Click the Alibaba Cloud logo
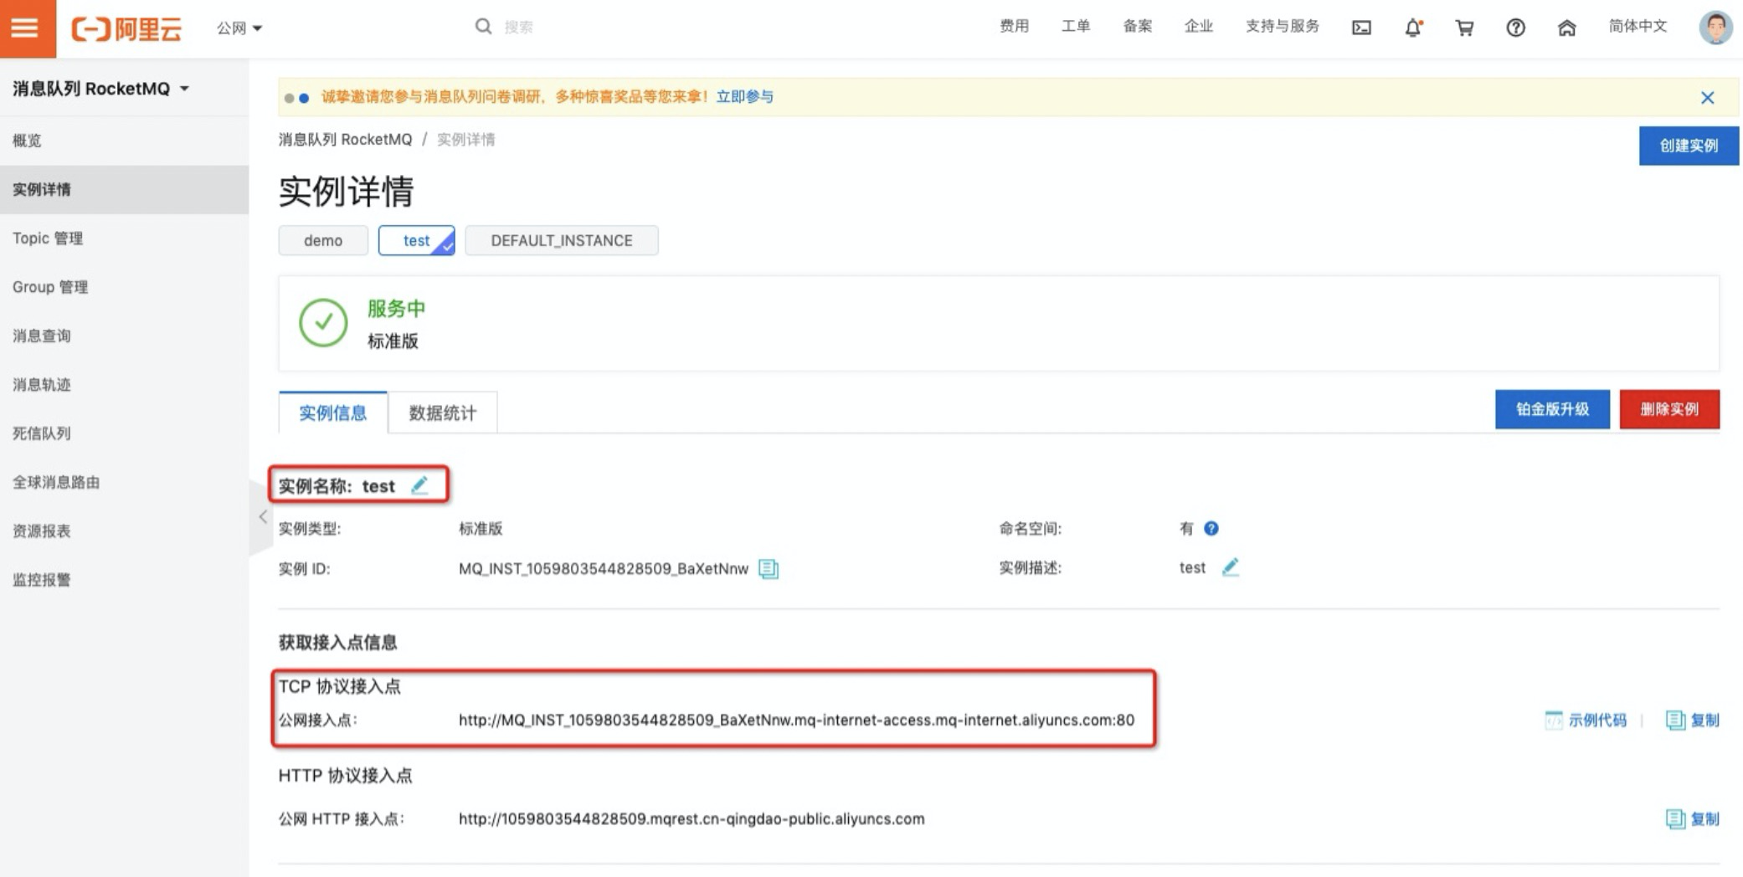This screenshot has height=877, width=1743. (127, 28)
